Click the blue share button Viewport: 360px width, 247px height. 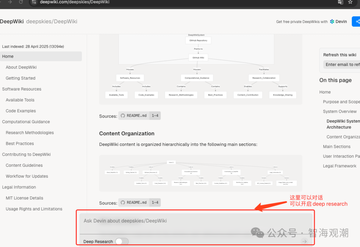356,22
